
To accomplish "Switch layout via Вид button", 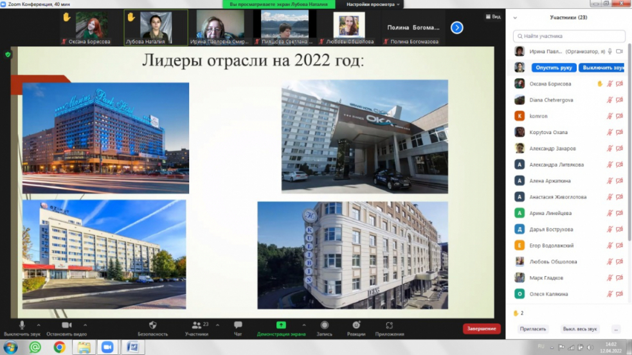I will tap(493, 17).
